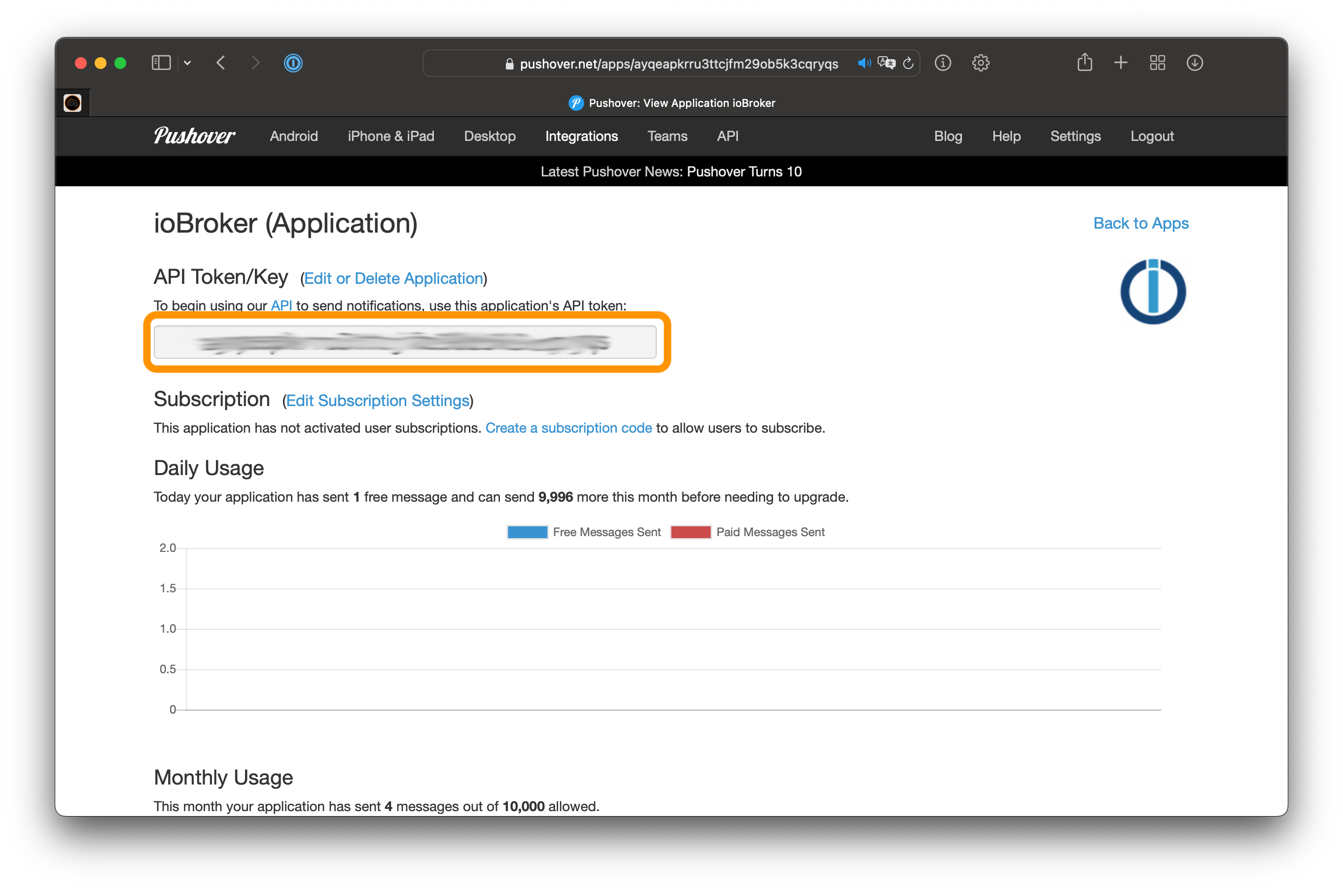Click the ioBroker application logo
1343x889 pixels.
click(1152, 291)
